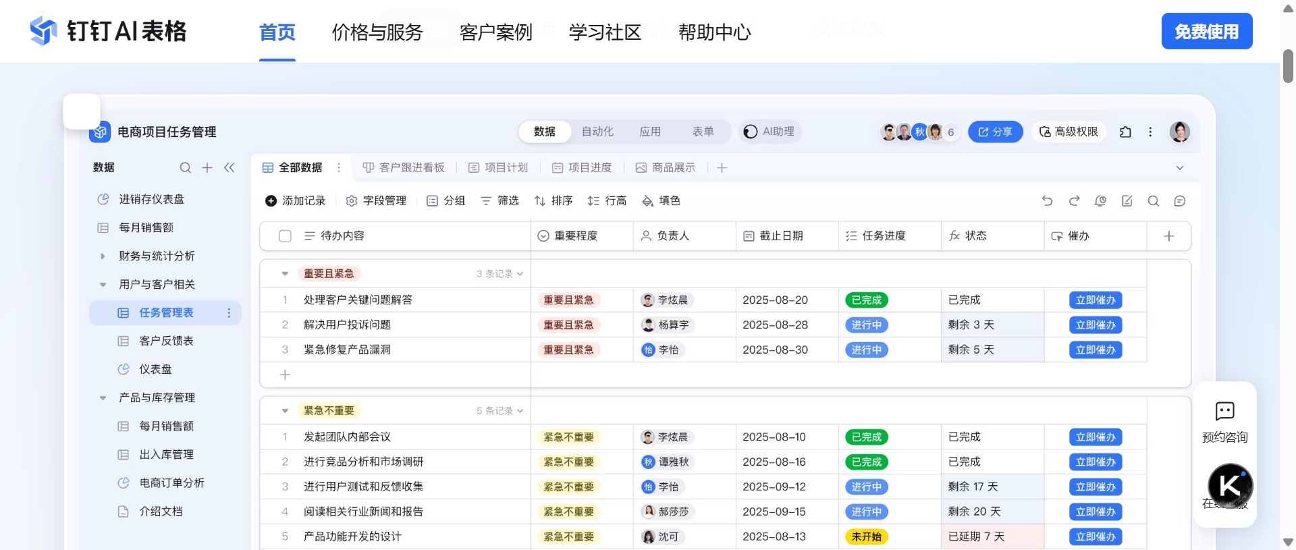Collapse the data sidebar with double-chevron icon
The width and height of the screenshot is (1296, 550).
[x=230, y=167]
